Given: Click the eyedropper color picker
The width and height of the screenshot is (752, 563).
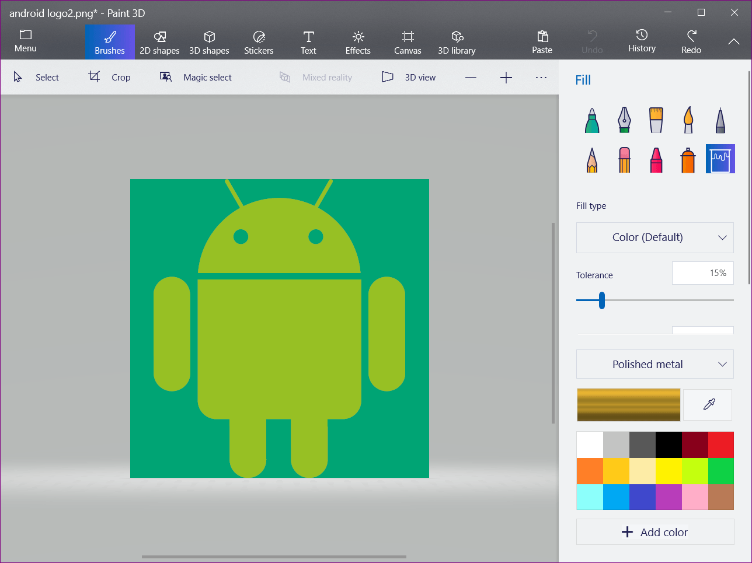Looking at the screenshot, I should (708, 404).
